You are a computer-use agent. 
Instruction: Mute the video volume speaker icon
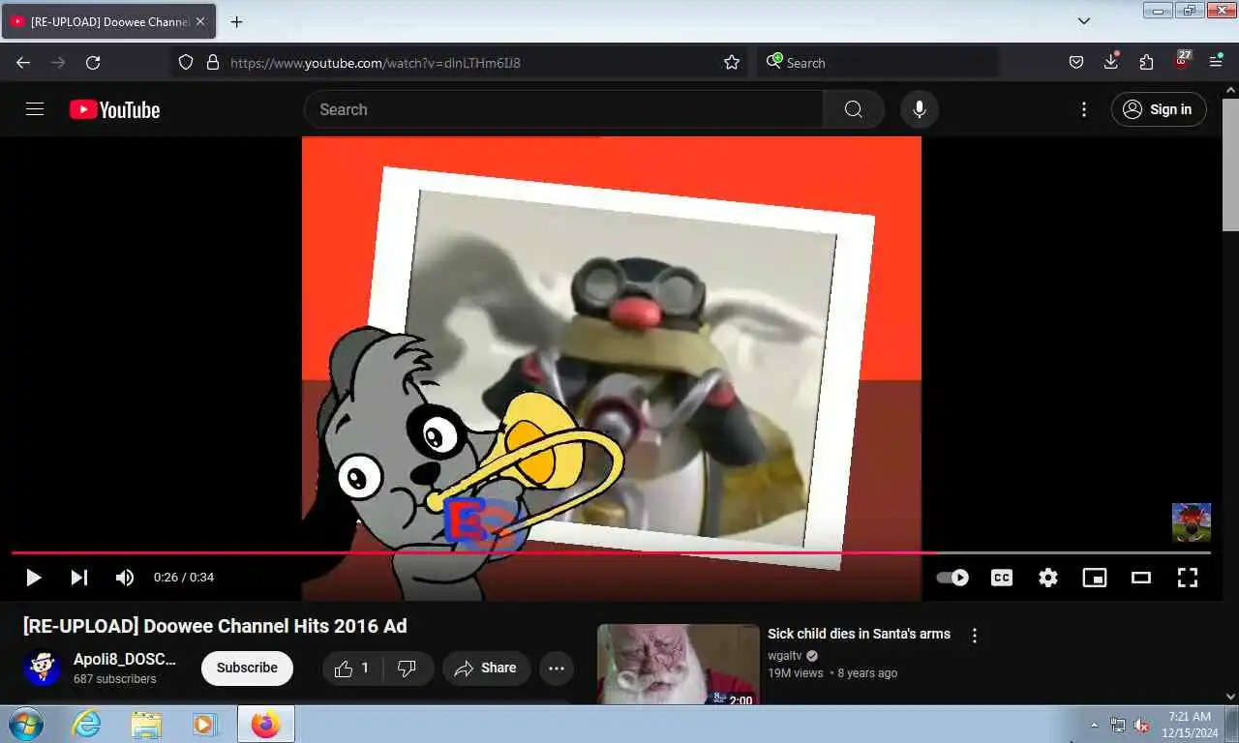[125, 578]
